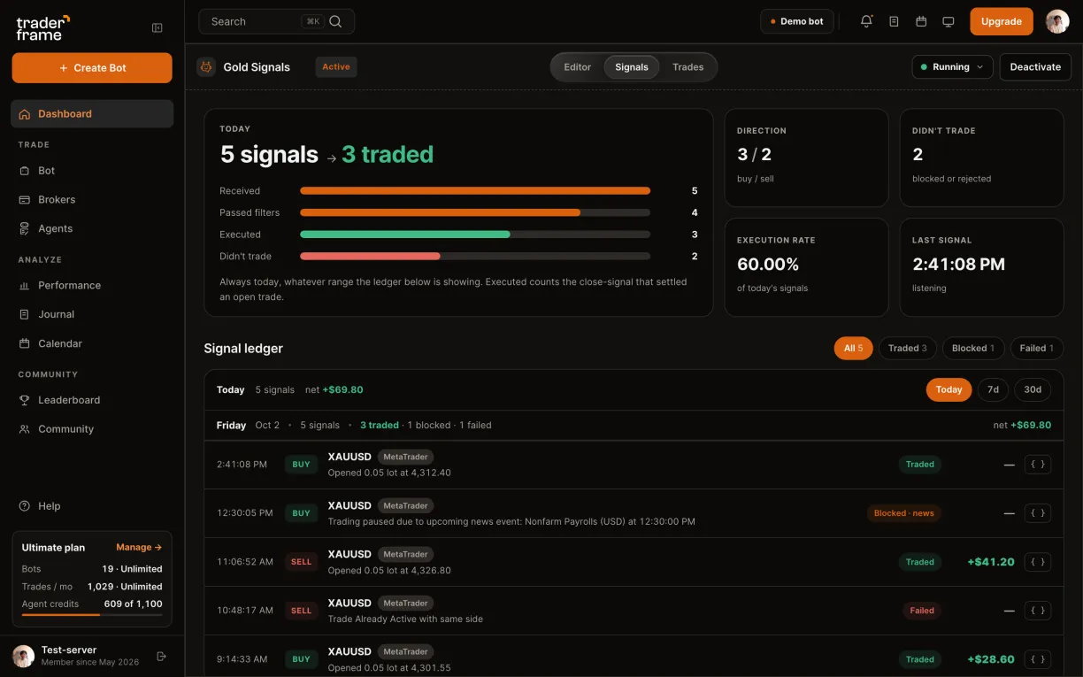1083x677 pixels.
Task: Open the Manage plan link
Action: [139, 547]
